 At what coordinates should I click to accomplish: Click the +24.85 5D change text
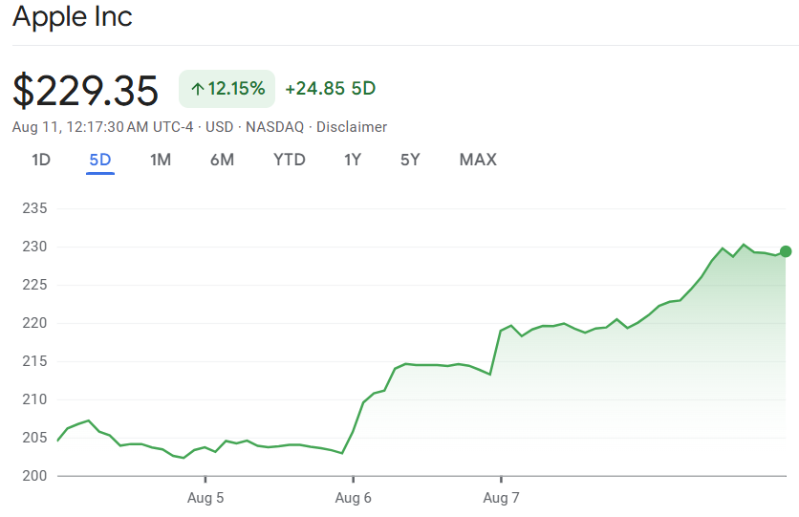(330, 89)
